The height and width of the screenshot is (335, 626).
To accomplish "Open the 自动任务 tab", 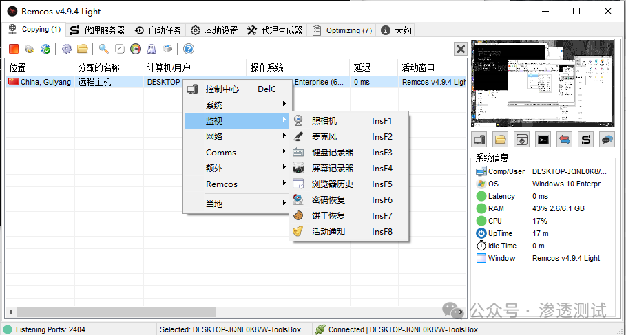I will pos(158,30).
